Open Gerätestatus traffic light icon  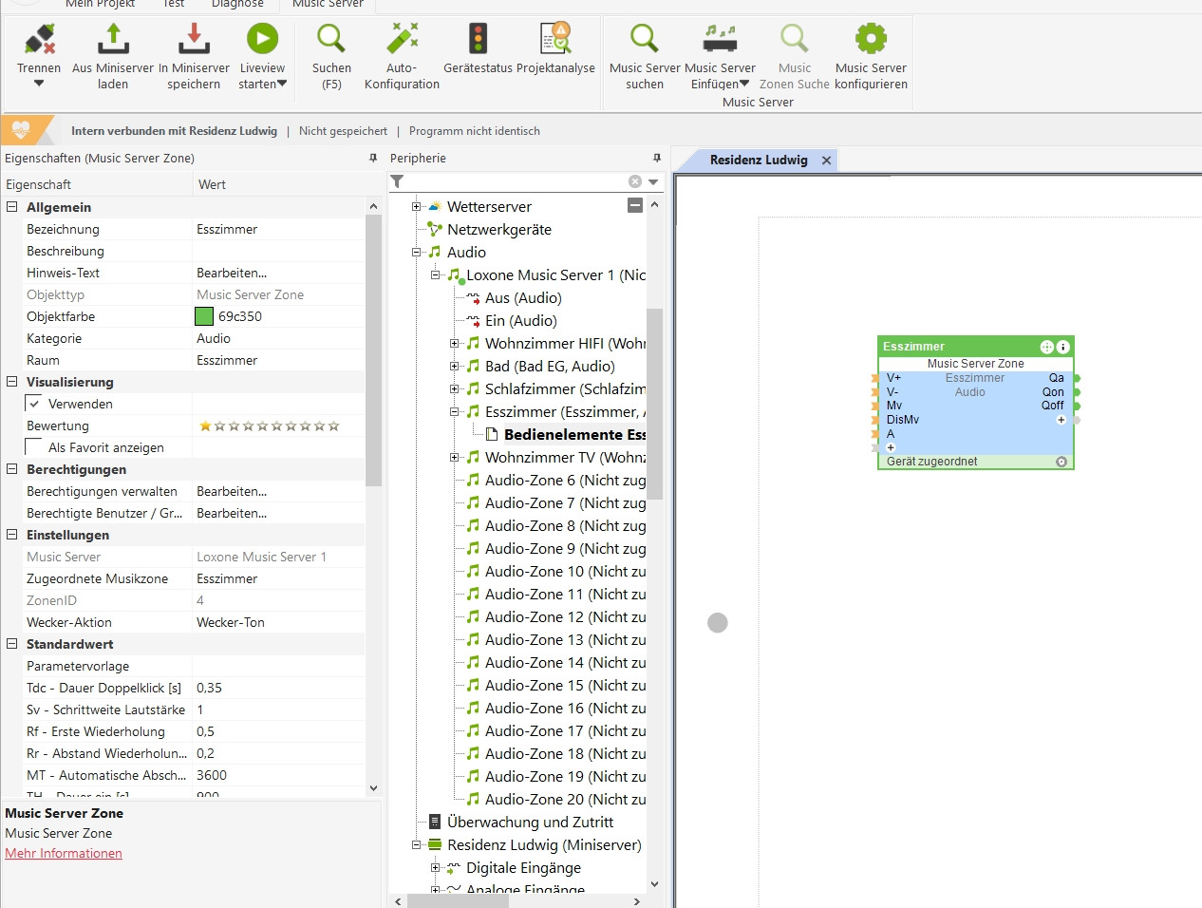[x=478, y=40]
